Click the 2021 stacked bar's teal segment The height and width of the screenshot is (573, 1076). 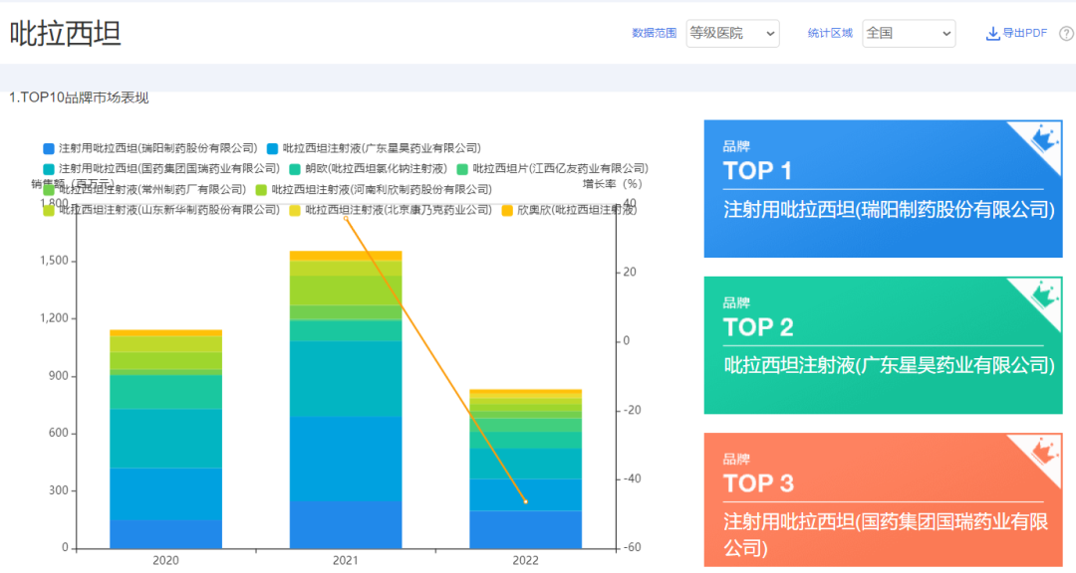346,379
